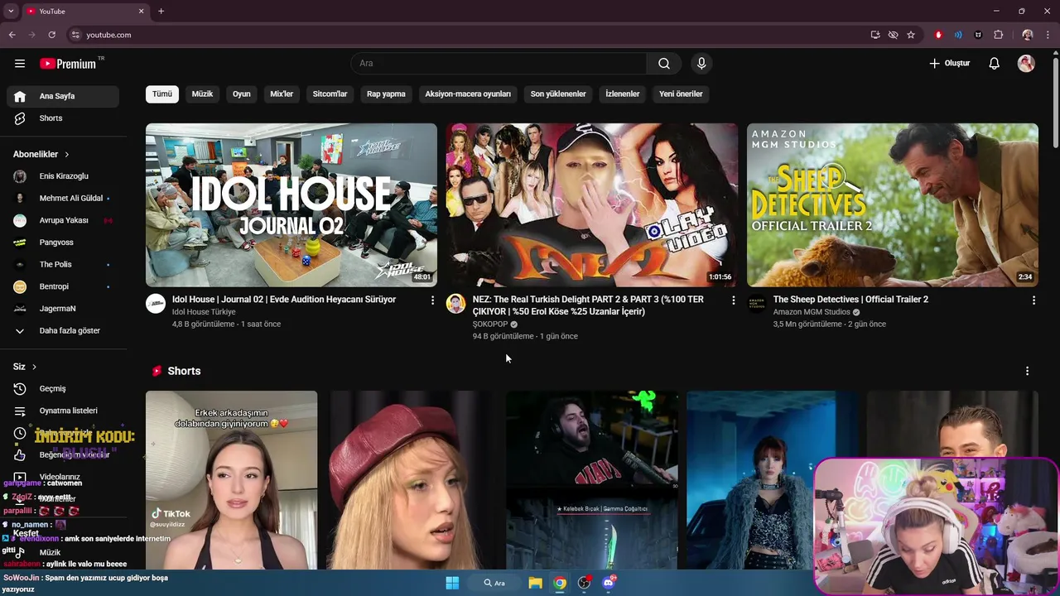Expand the Abonelikler section chevron
1060x596 pixels.
pos(67,155)
